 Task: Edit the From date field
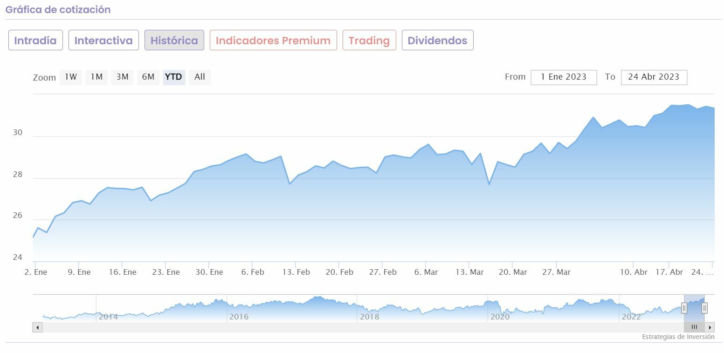coord(564,77)
